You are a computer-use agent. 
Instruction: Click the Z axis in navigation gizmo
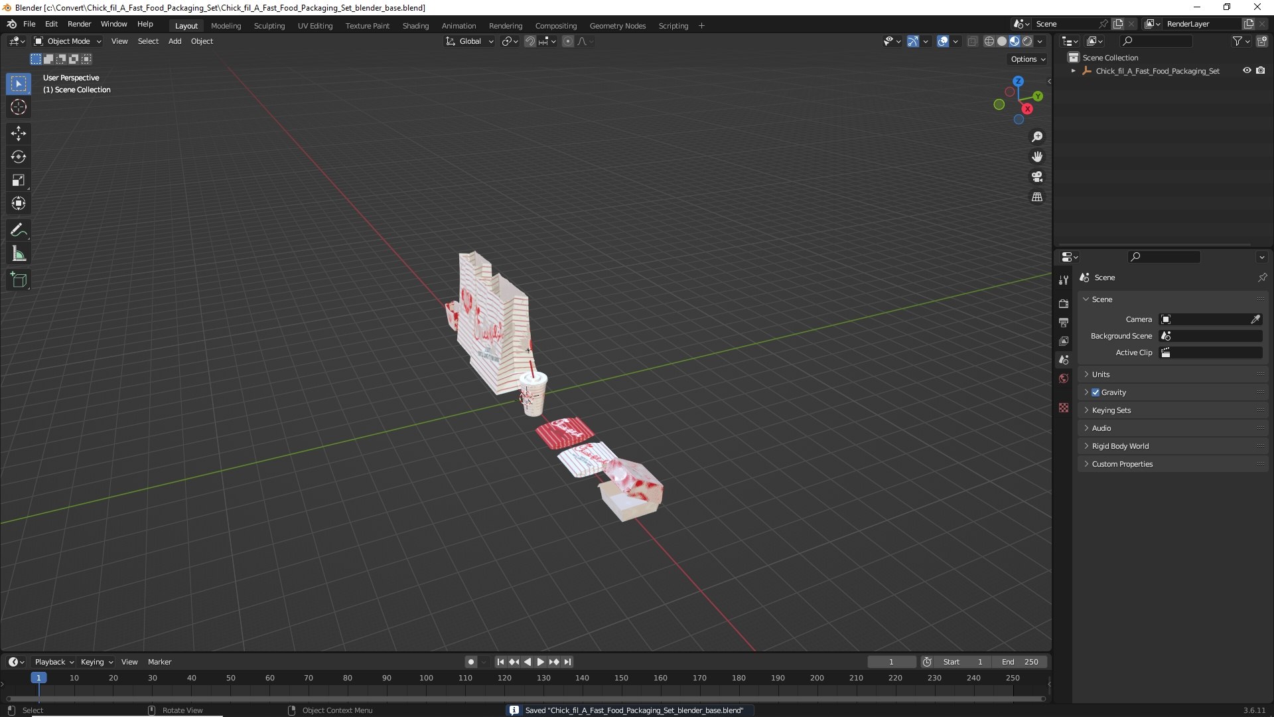1018,81
